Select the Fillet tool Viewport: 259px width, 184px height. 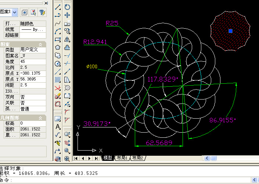[67, 112]
